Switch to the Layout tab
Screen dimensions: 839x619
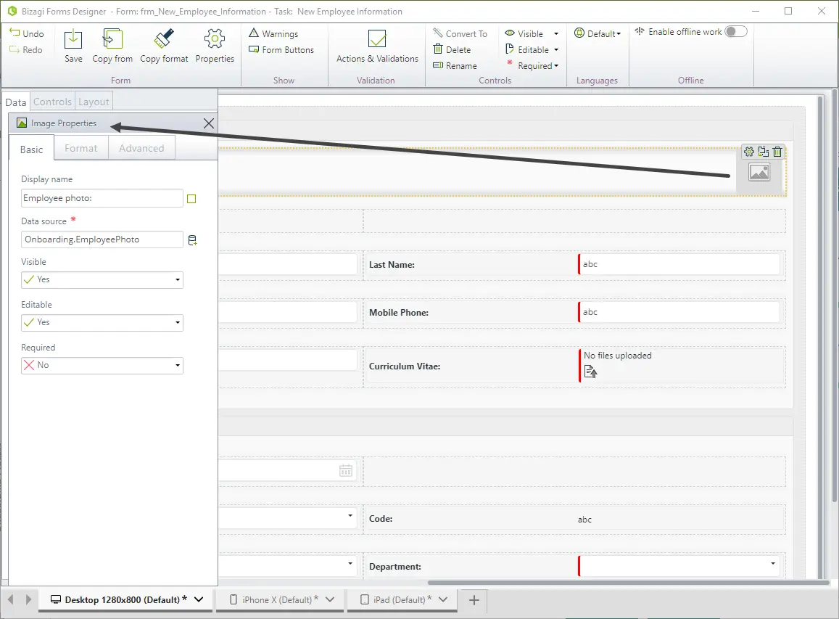click(94, 102)
